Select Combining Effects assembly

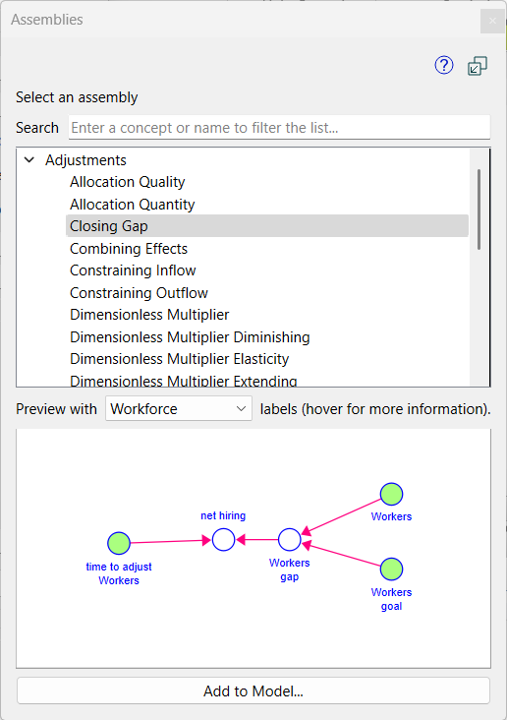coord(129,249)
